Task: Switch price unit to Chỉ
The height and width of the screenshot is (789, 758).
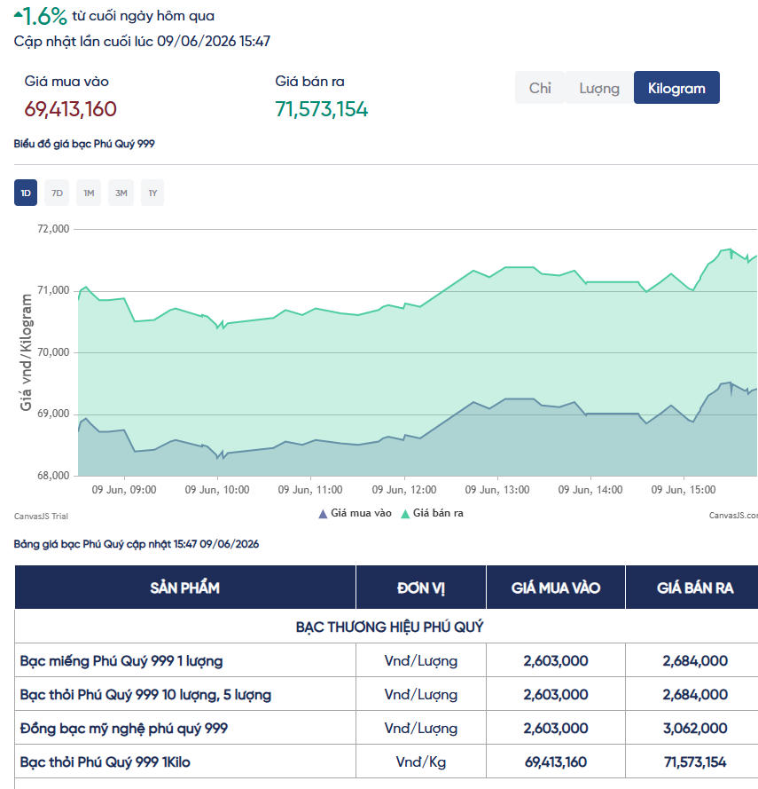Action: 540,88
